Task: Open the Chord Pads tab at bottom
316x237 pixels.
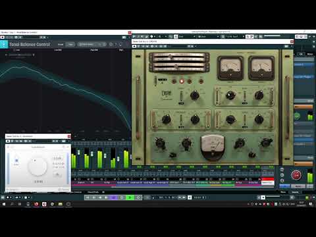Action: (x=93, y=192)
